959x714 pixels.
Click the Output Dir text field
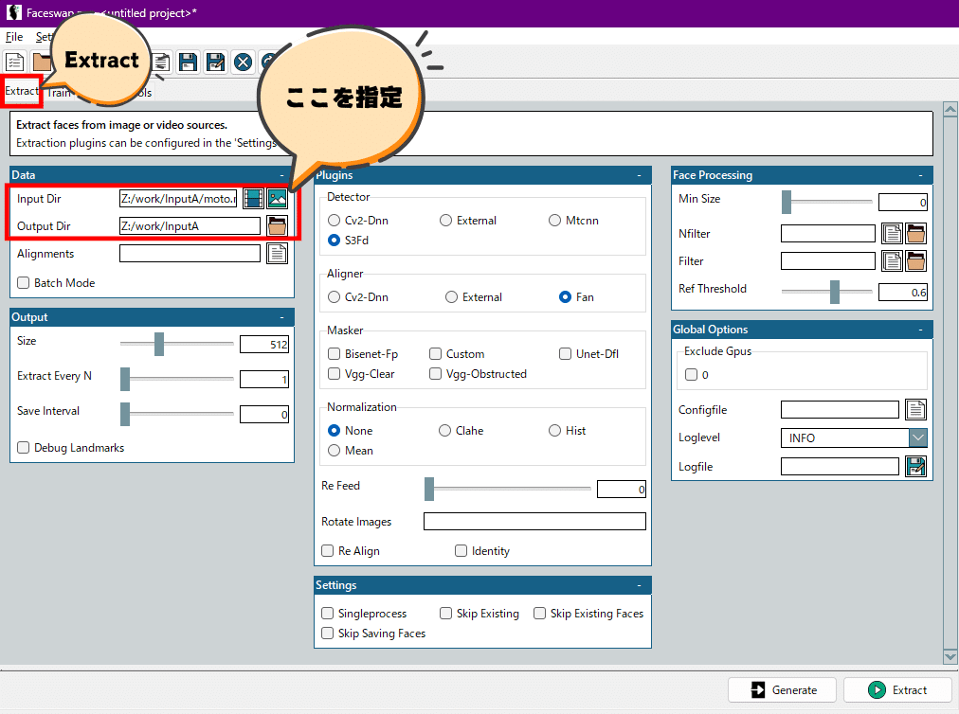190,225
